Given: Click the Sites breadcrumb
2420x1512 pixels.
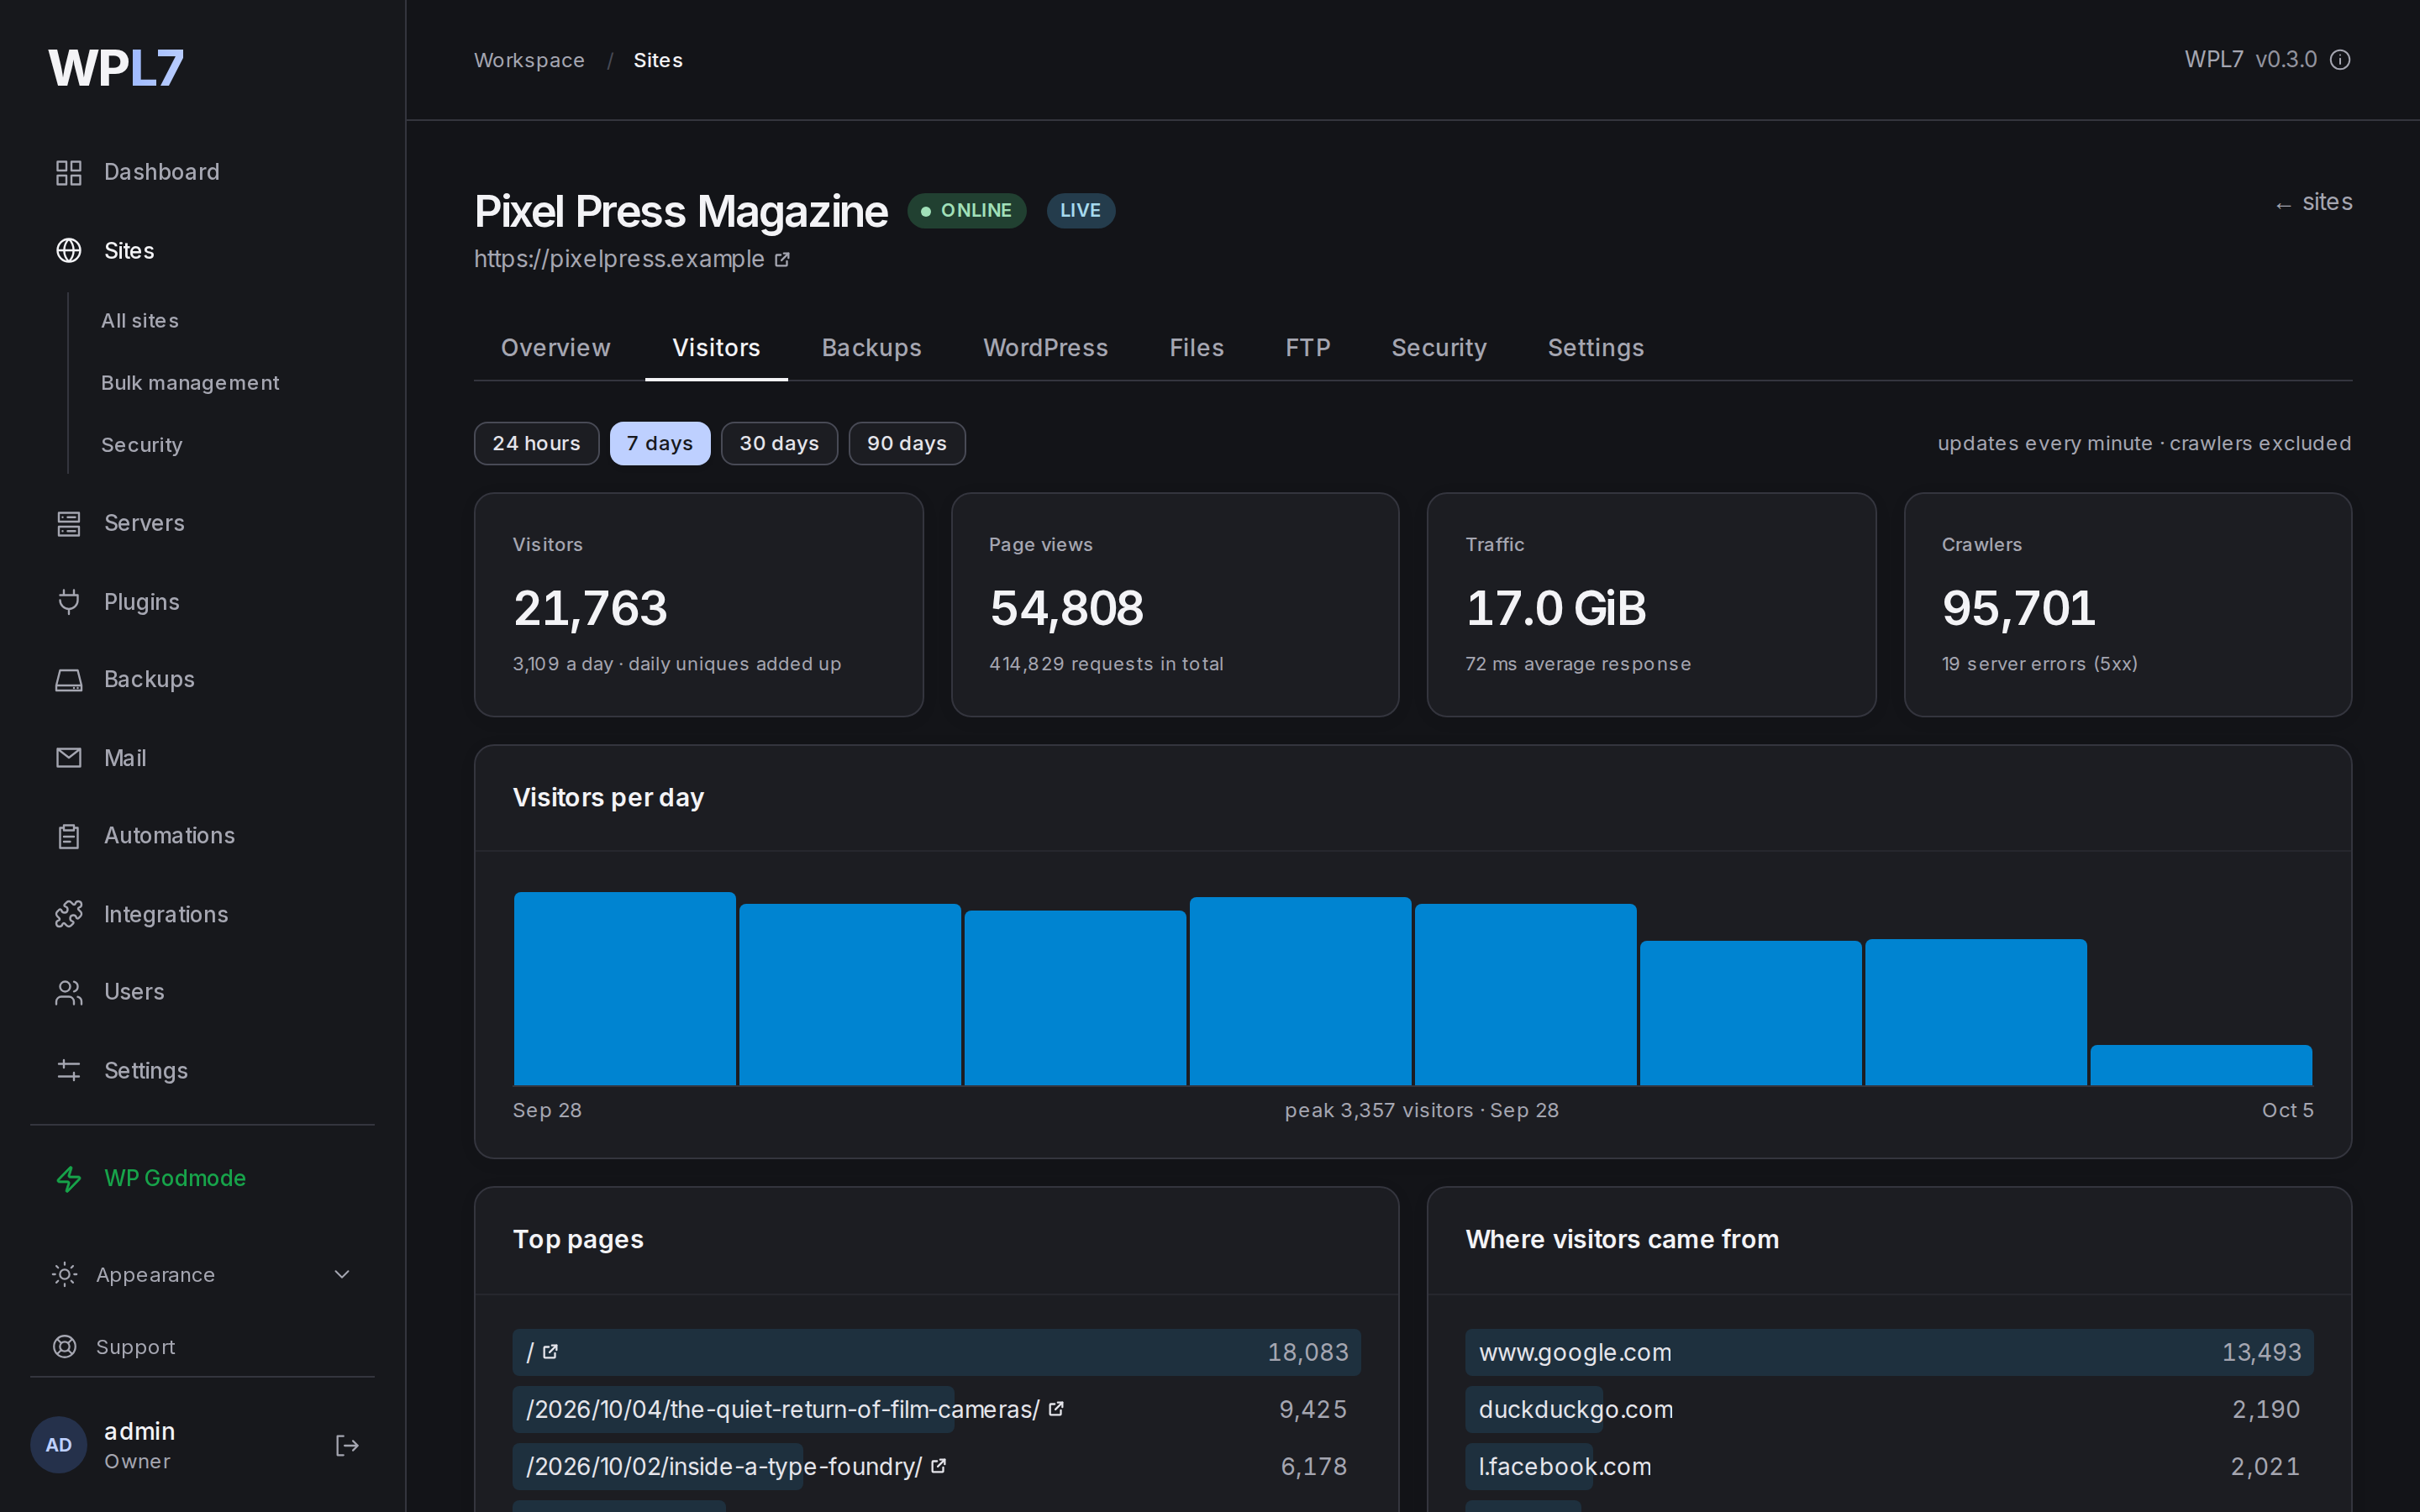Looking at the screenshot, I should click(658, 60).
